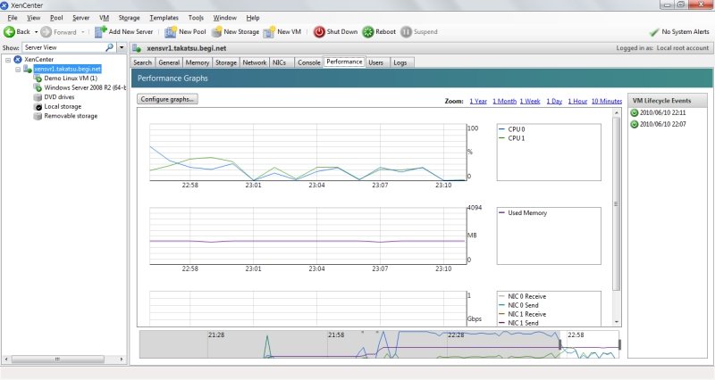715x380 pixels.
Task: Click the Add New Server icon
Action: pos(100,32)
